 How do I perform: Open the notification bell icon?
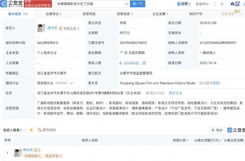(x=222, y=4)
